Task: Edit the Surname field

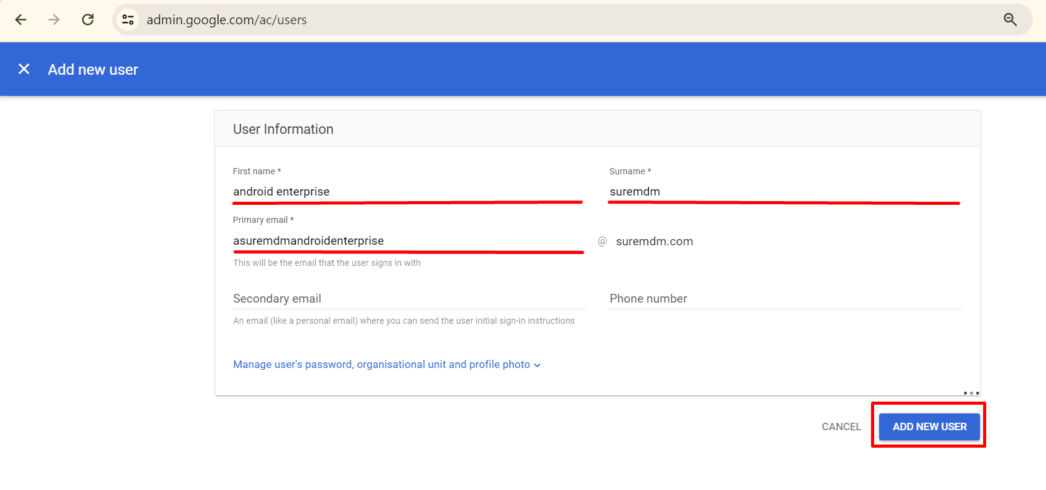Action: click(784, 192)
